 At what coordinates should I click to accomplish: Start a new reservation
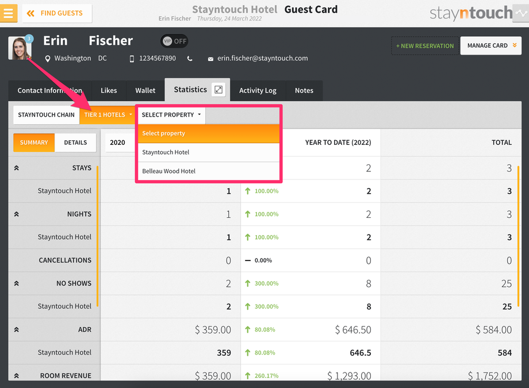425,45
